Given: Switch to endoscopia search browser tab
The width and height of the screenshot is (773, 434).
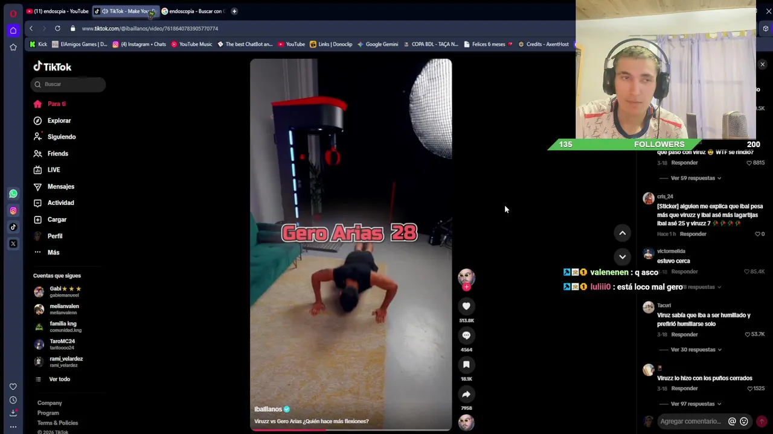Looking at the screenshot, I should (192, 11).
